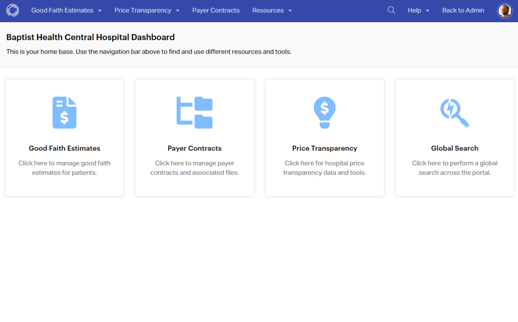Expand the Price Transparency dropdown arrow
The height and width of the screenshot is (322, 518).
[178, 11]
